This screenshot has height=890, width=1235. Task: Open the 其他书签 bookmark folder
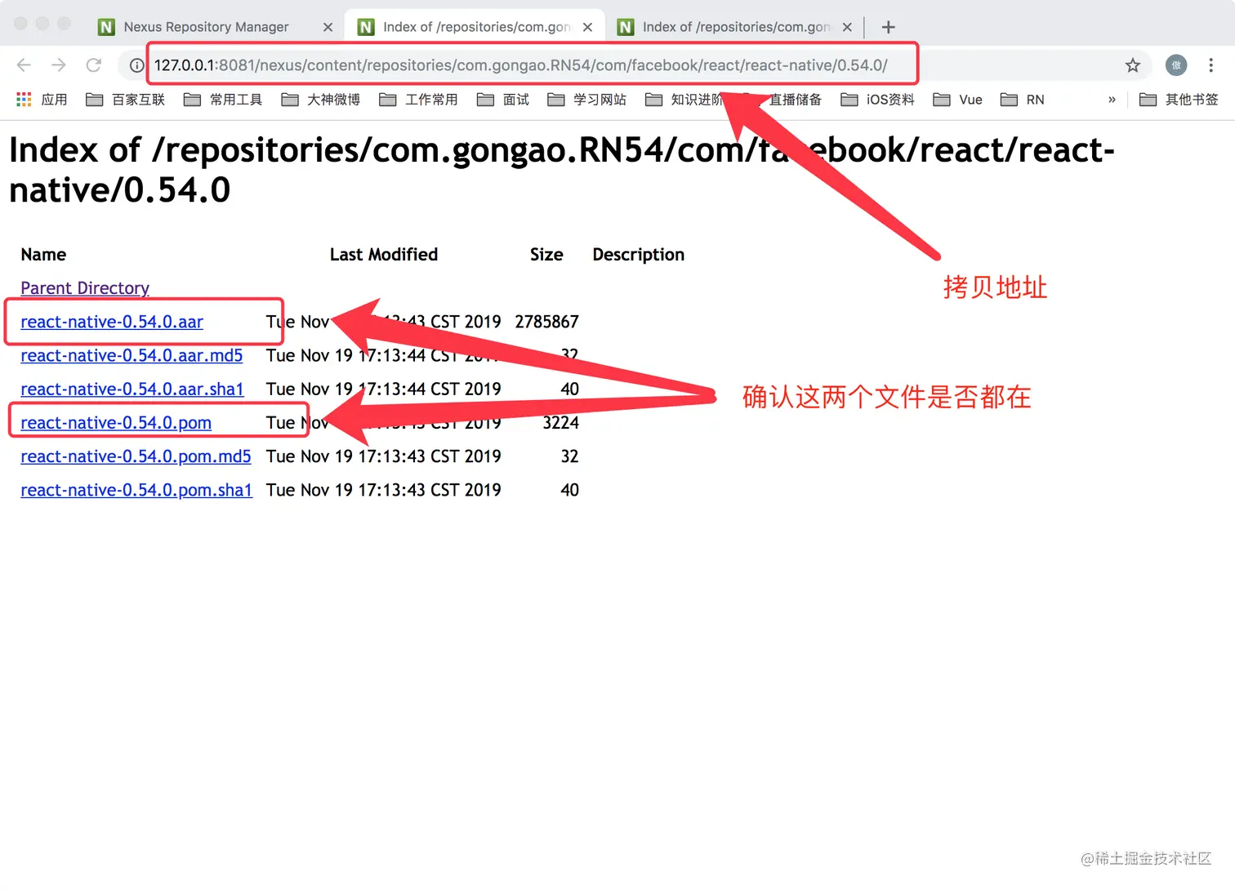click(x=1179, y=100)
